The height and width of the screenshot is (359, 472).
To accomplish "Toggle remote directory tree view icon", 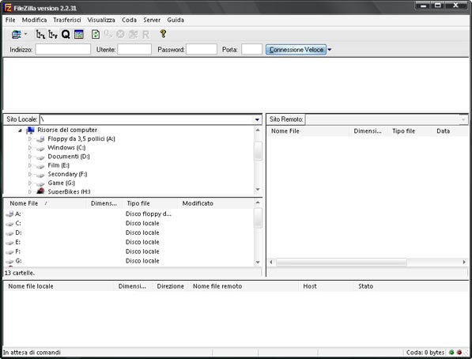I will click(53, 34).
